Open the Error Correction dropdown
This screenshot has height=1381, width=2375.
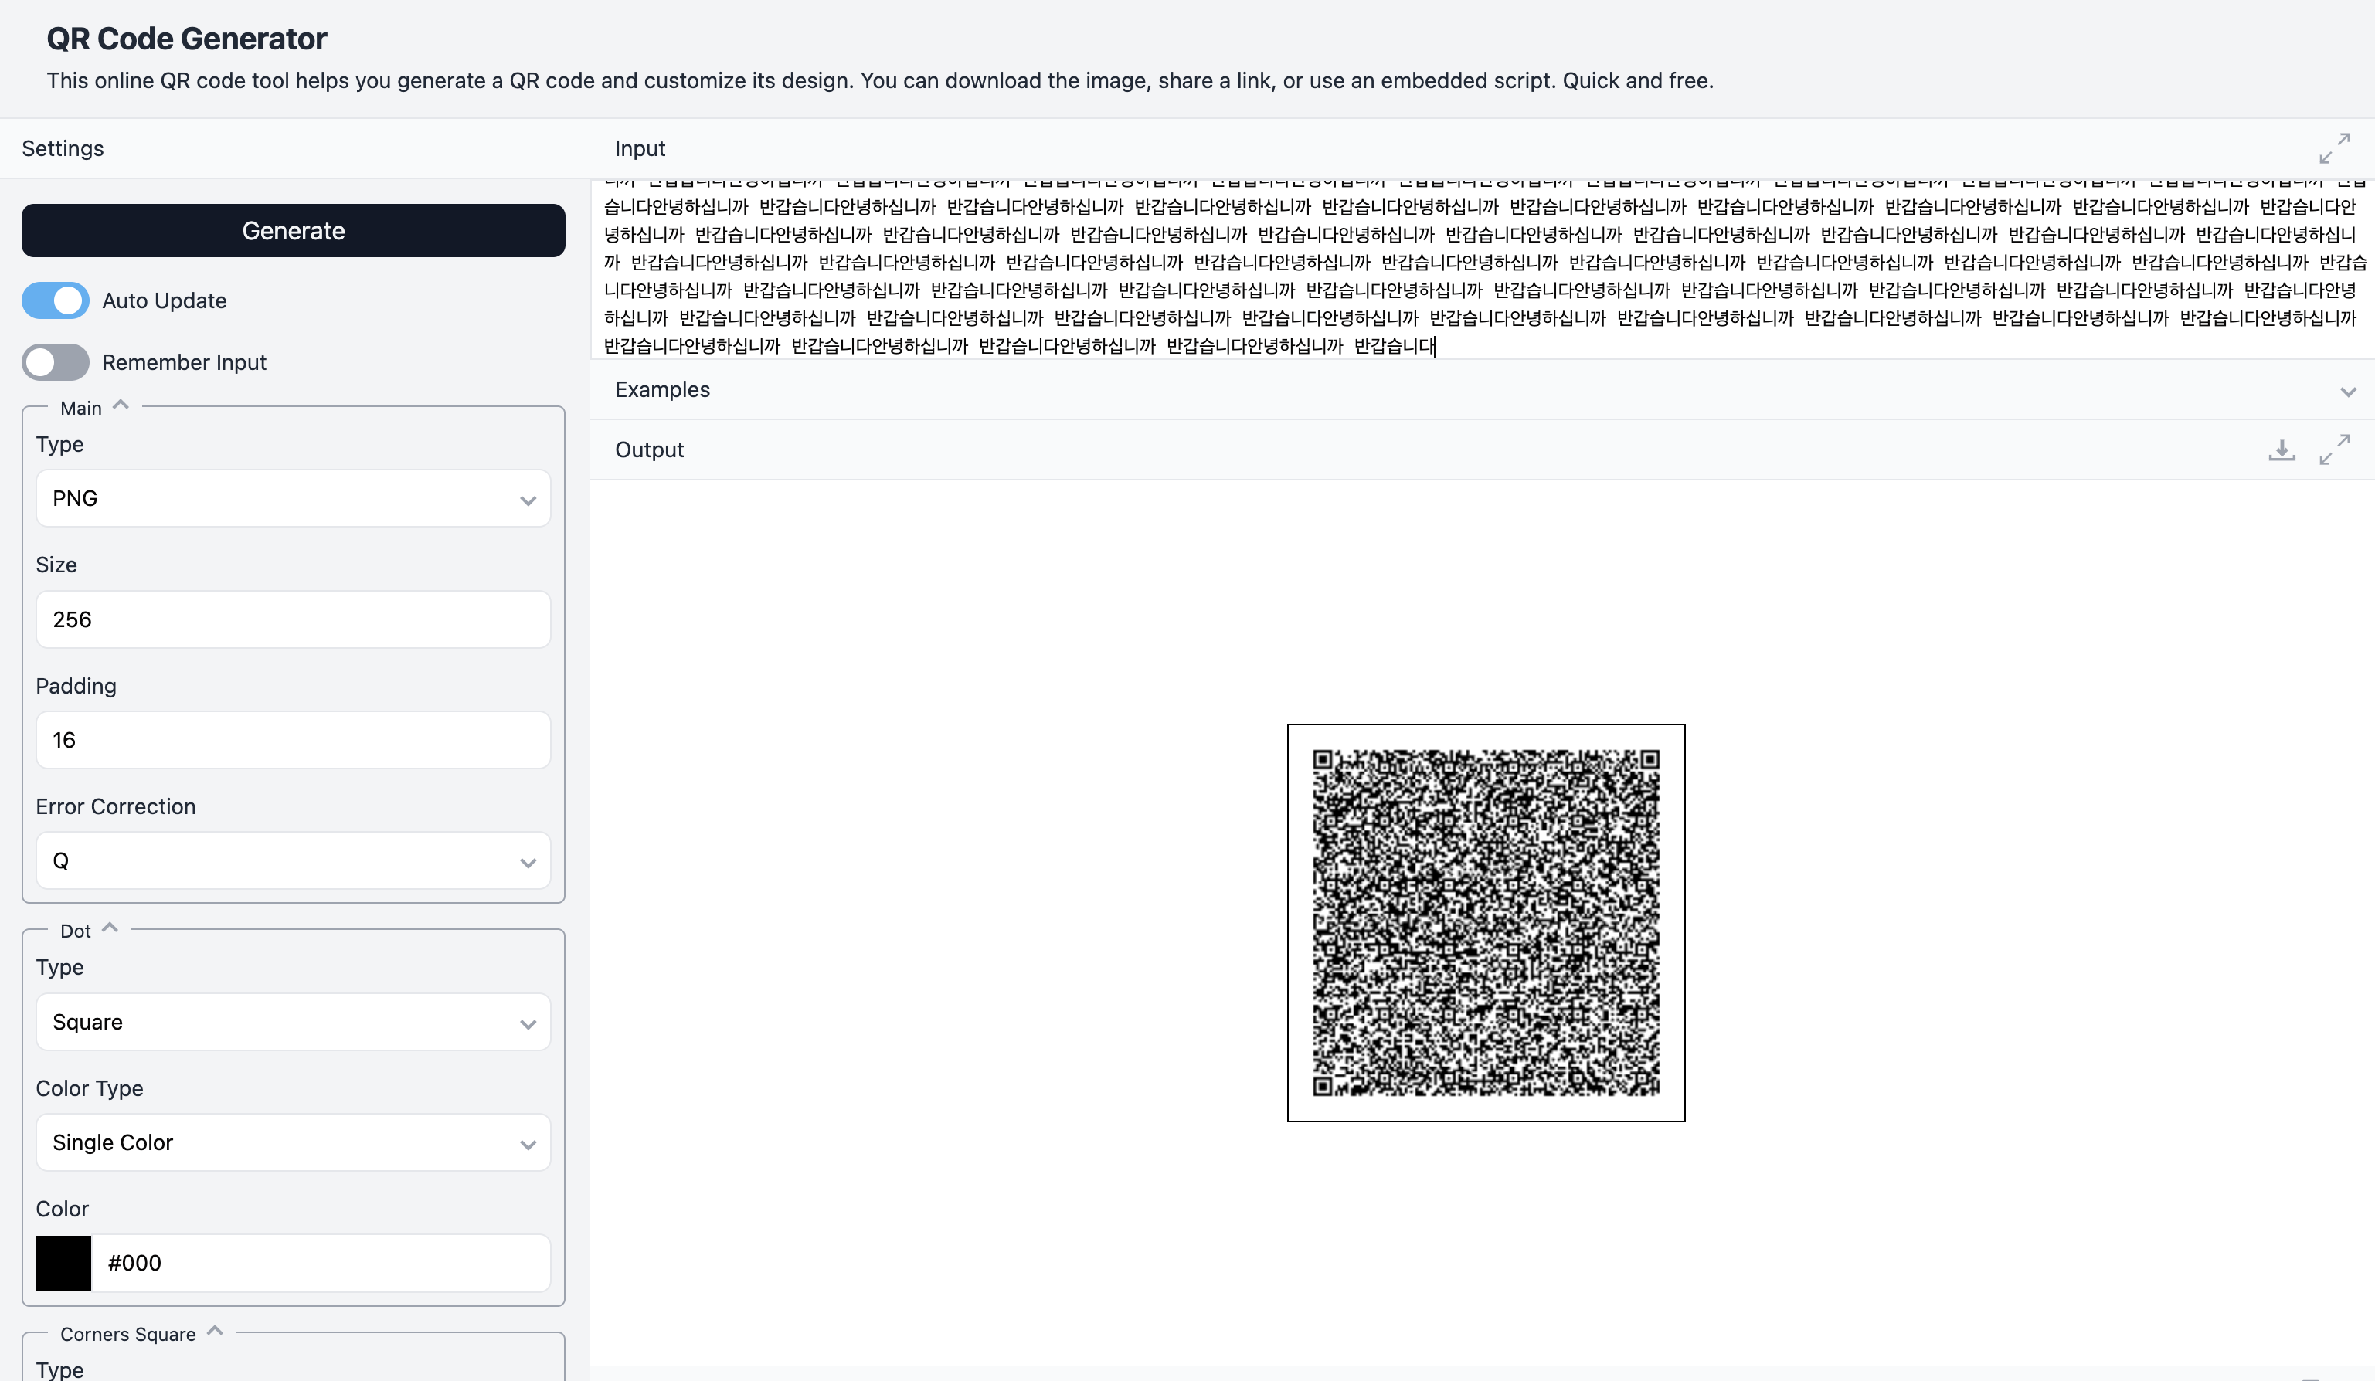tap(293, 860)
